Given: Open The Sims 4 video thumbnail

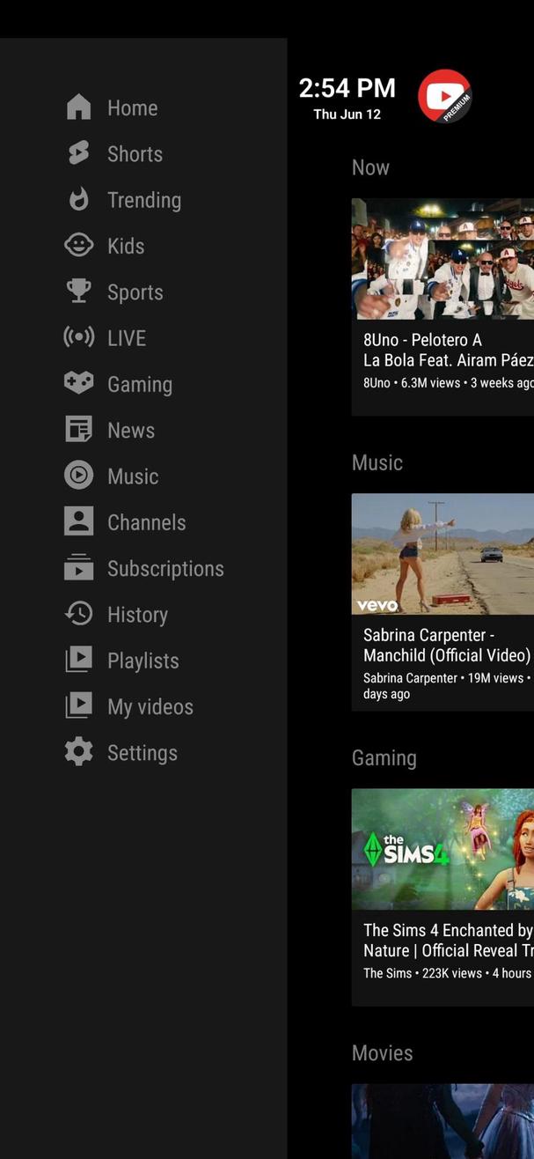Looking at the screenshot, I should [443, 849].
